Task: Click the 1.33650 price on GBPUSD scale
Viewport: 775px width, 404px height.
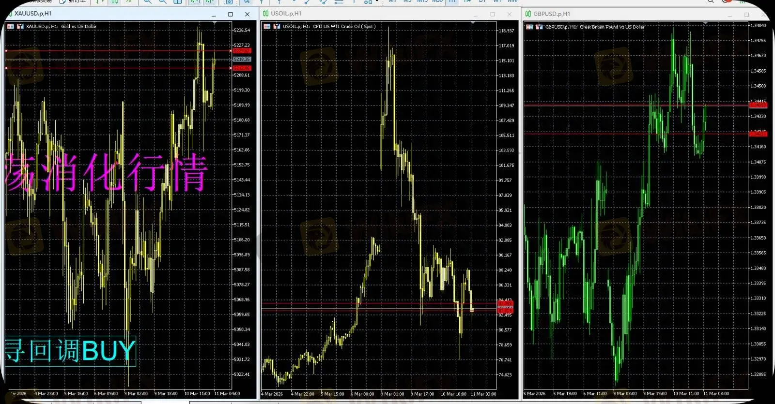Action: point(758,238)
